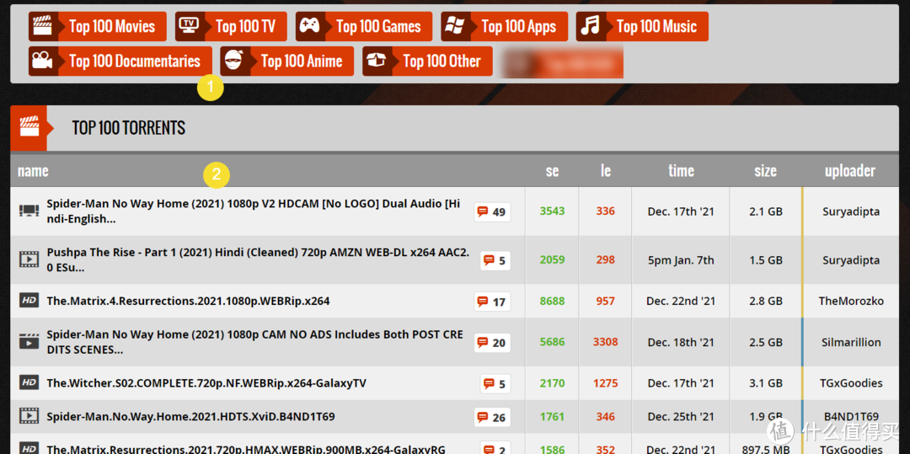
Task: Click seeder count 3543
Action: pos(552,211)
